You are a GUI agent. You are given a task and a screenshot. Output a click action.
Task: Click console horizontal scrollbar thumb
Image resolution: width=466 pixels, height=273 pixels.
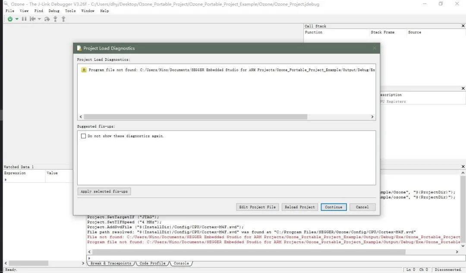(x=249, y=252)
